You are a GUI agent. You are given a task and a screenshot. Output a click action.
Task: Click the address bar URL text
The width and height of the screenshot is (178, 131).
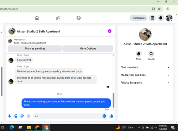pyautogui.click(x=9, y=9)
